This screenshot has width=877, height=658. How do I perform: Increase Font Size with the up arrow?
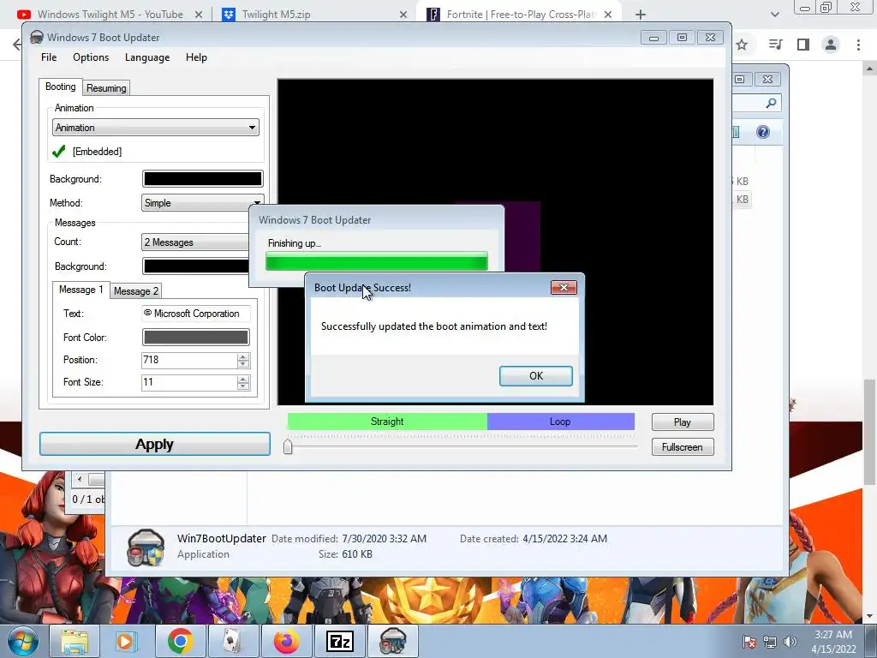click(242, 379)
